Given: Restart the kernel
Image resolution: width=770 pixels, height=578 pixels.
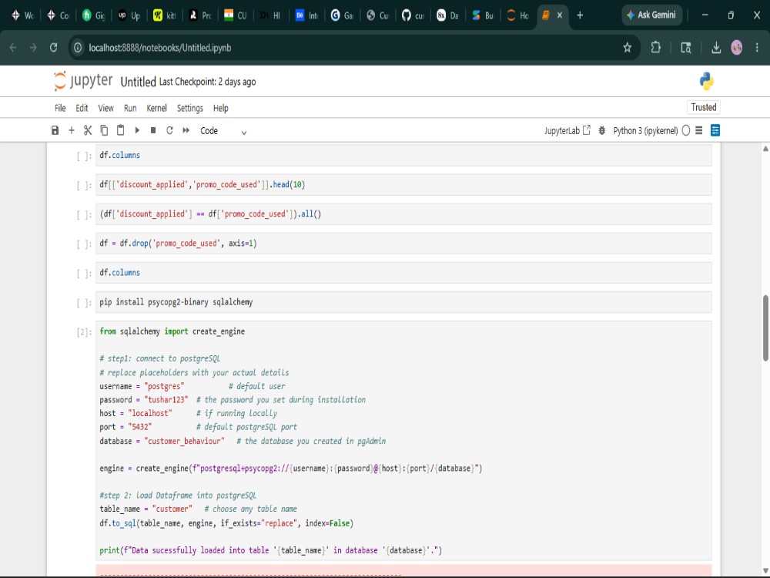Looking at the screenshot, I should pos(169,130).
